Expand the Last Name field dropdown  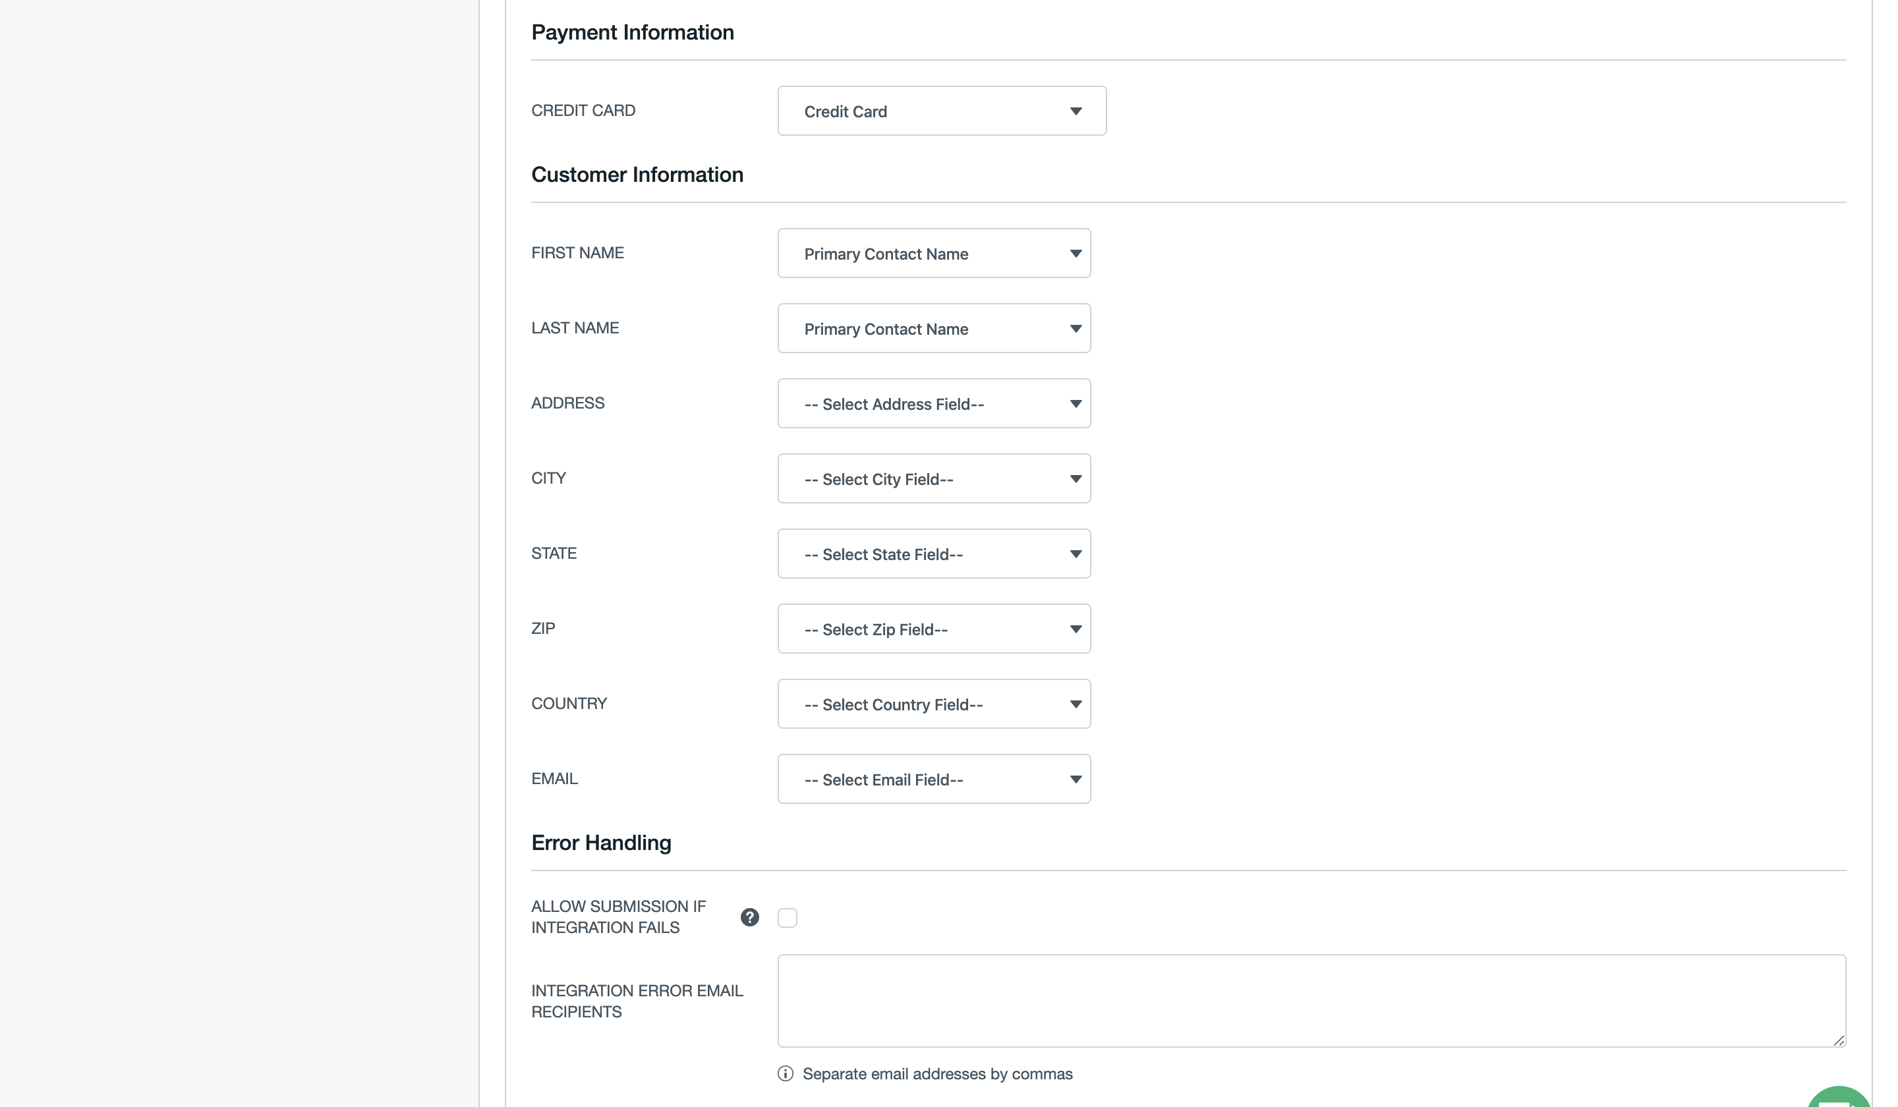pos(933,329)
